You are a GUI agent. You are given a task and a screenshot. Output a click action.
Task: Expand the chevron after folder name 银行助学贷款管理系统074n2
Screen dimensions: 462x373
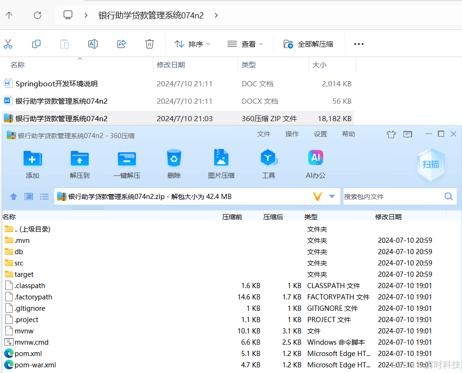pos(216,15)
